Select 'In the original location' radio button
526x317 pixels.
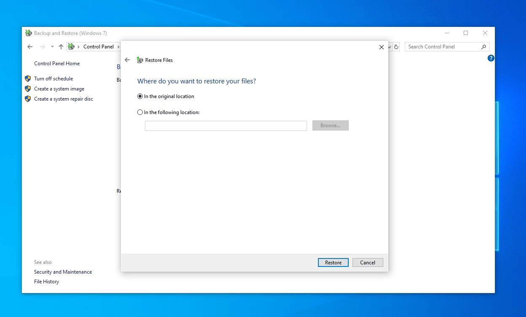tap(140, 96)
